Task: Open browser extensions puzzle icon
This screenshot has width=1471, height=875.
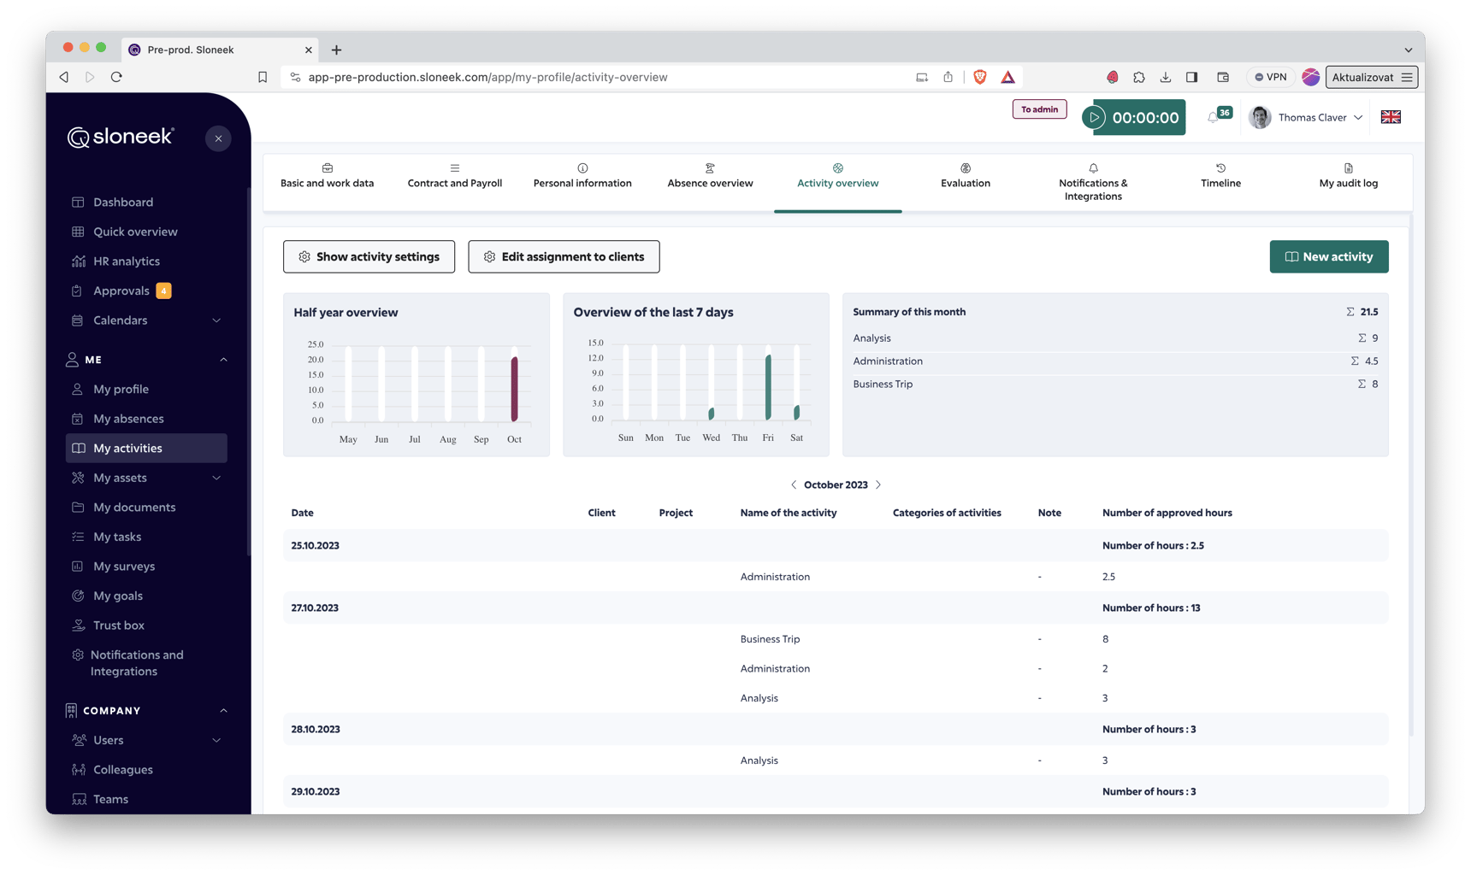Action: pyautogui.click(x=1138, y=77)
